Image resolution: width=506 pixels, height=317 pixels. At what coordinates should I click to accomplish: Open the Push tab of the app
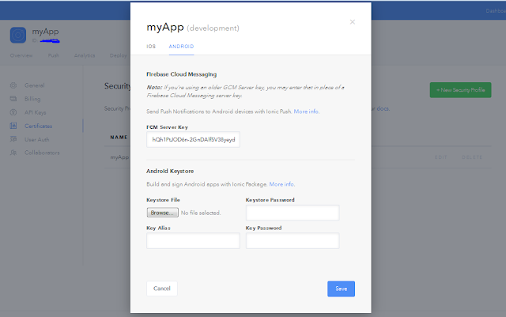click(54, 55)
